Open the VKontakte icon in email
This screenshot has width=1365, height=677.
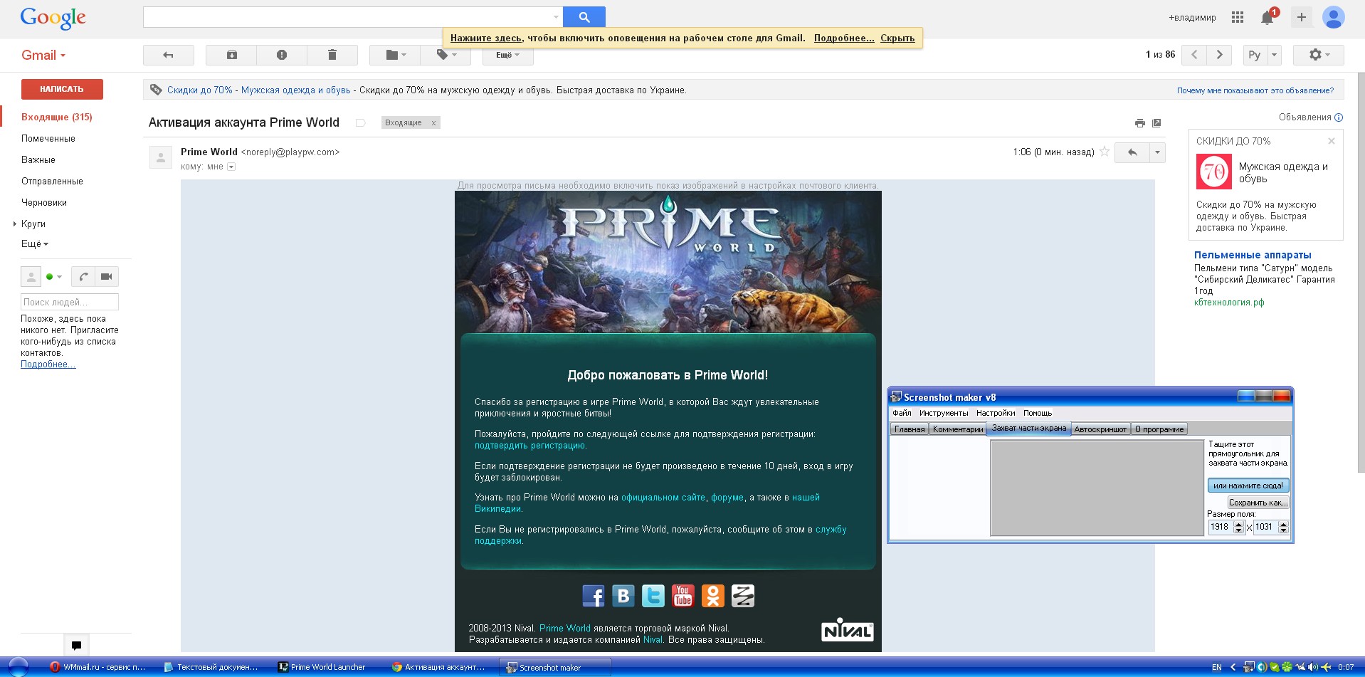pyautogui.click(x=623, y=596)
